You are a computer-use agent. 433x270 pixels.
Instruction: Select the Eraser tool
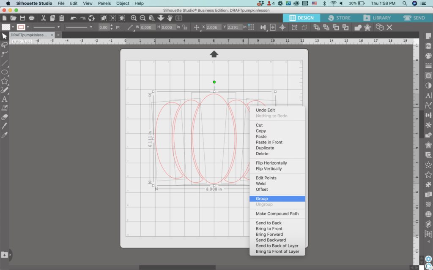tap(4, 117)
